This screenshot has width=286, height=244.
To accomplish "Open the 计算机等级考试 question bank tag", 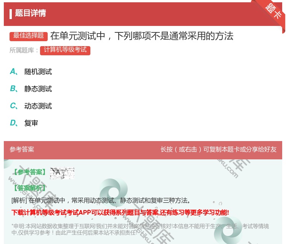I will (65, 50).
